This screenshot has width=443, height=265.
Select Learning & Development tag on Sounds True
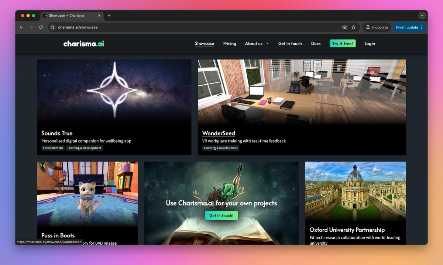click(x=84, y=148)
